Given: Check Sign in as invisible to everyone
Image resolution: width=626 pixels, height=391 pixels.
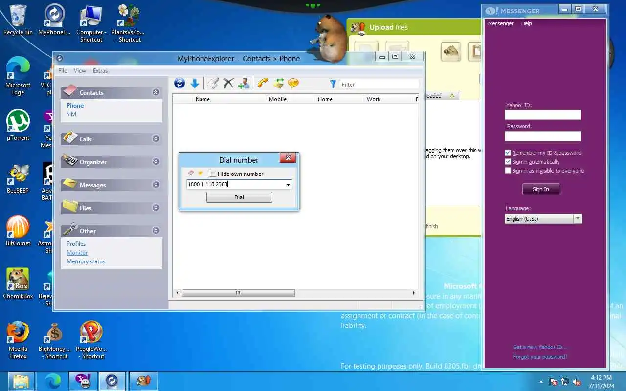Looking at the screenshot, I should 508,171.
